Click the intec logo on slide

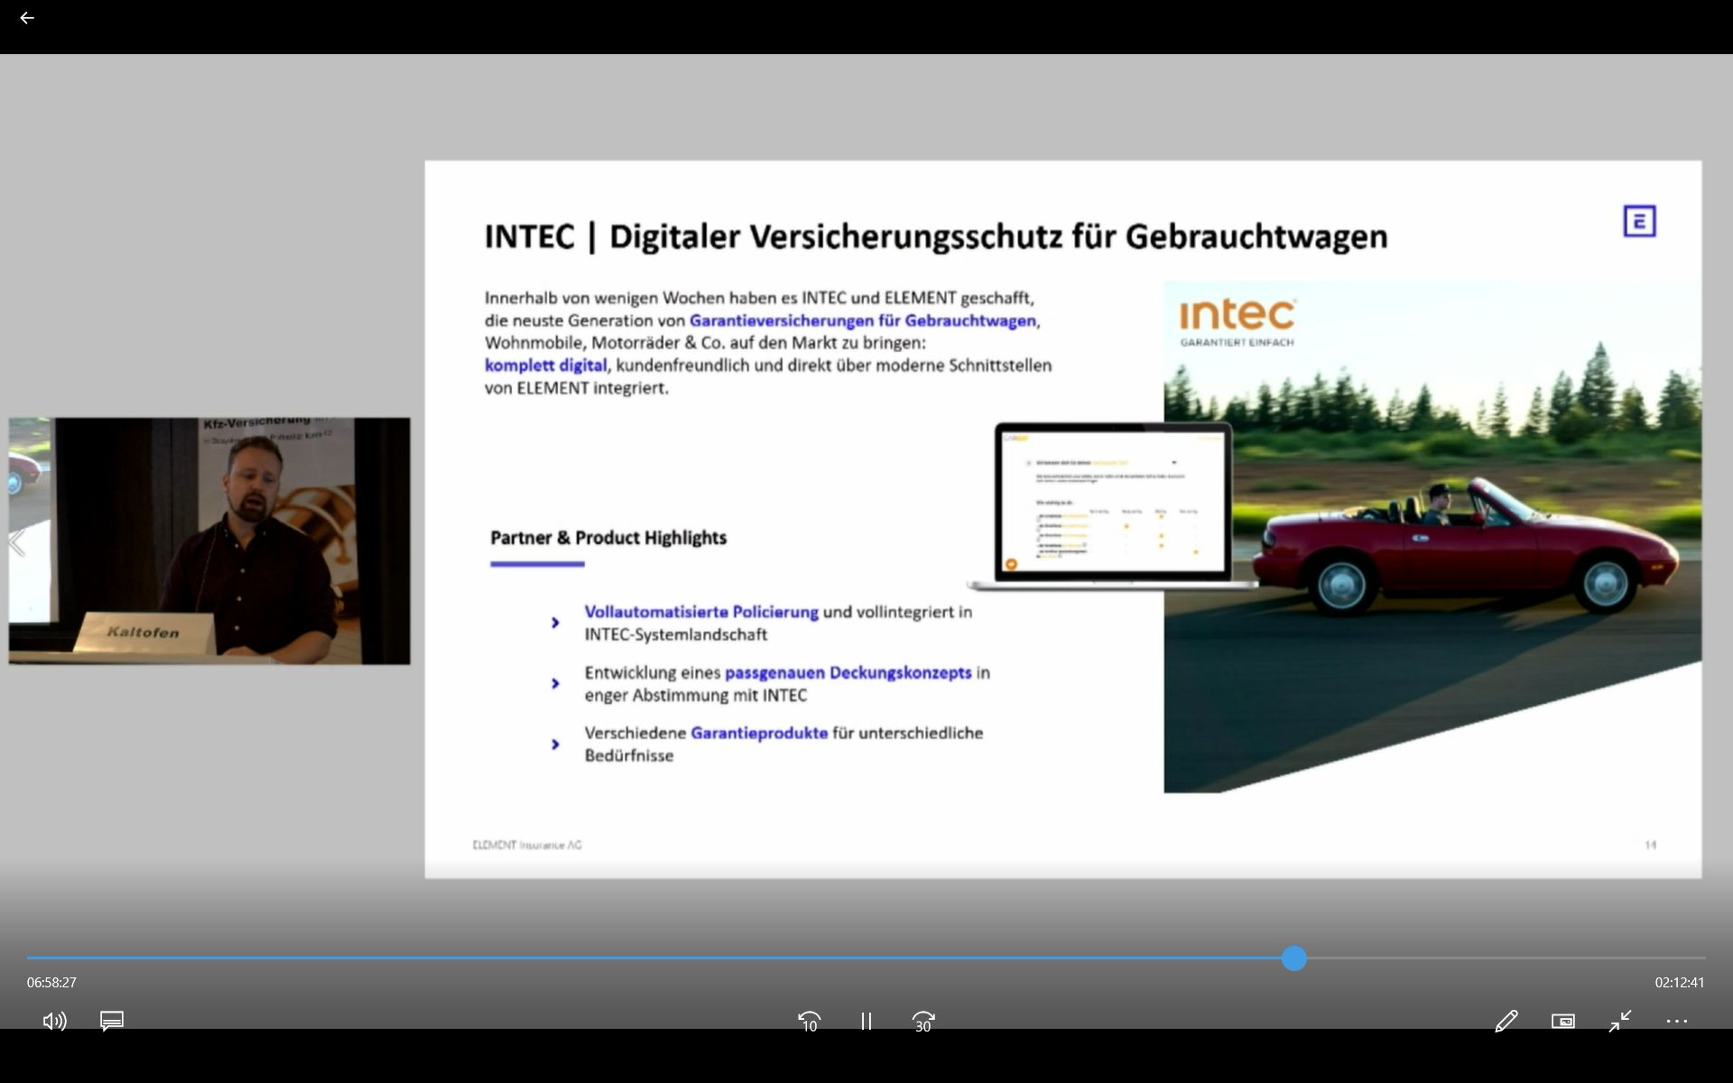1237,321
